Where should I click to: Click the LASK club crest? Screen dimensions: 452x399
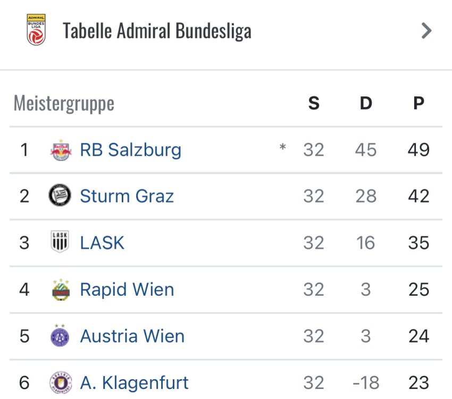[60, 243]
